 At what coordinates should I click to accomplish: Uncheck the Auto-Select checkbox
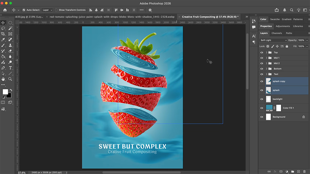[24, 10]
